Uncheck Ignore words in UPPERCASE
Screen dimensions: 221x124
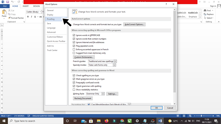74,35
